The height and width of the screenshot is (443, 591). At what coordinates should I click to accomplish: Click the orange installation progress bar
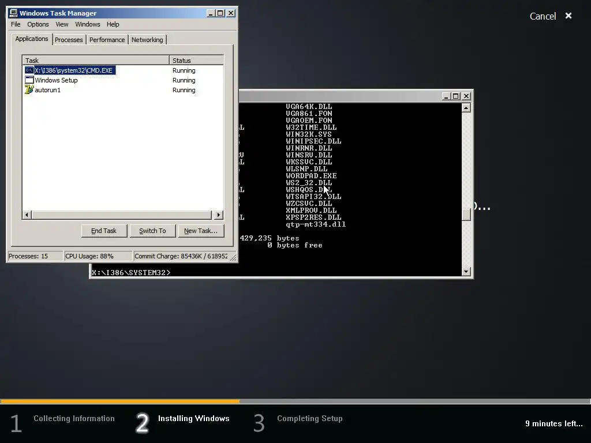(x=120, y=401)
